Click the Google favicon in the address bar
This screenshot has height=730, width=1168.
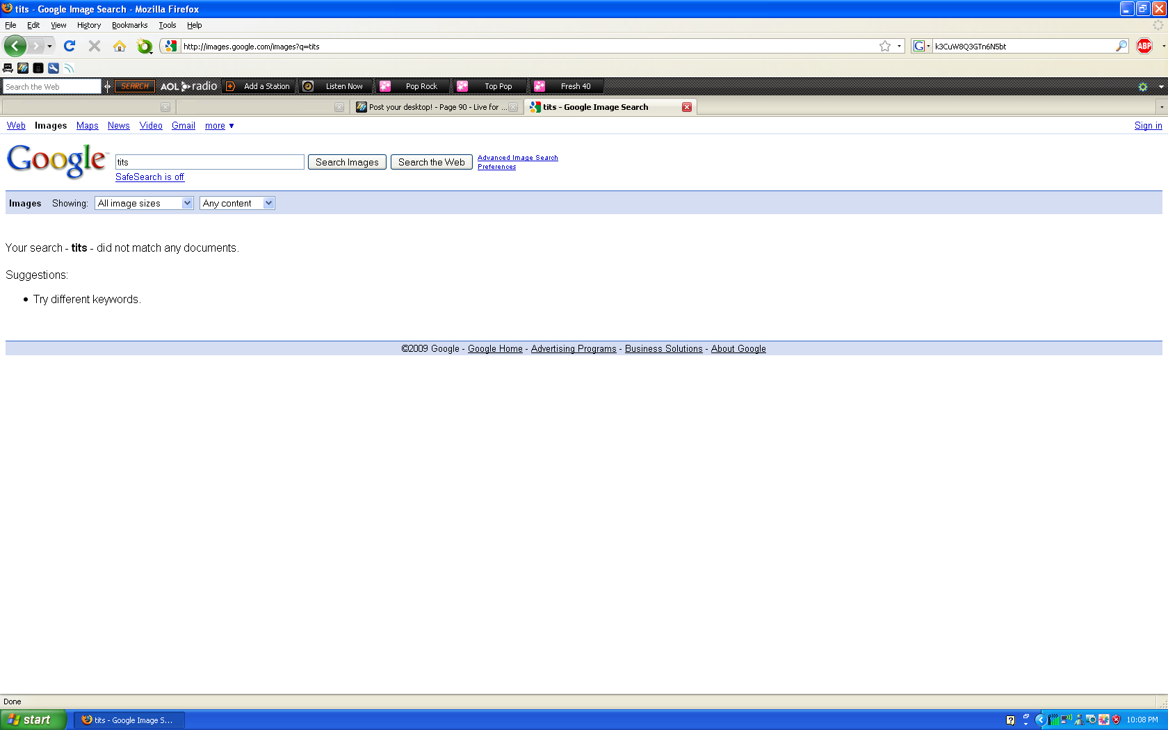click(x=171, y=46)
